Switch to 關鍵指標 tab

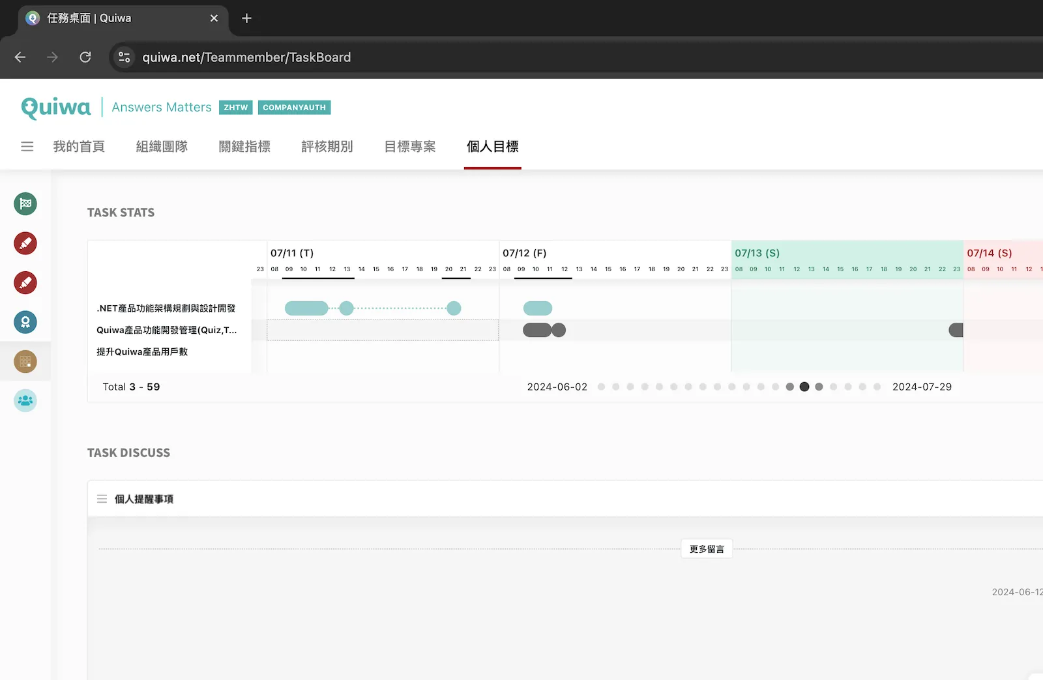pos(244,147)
